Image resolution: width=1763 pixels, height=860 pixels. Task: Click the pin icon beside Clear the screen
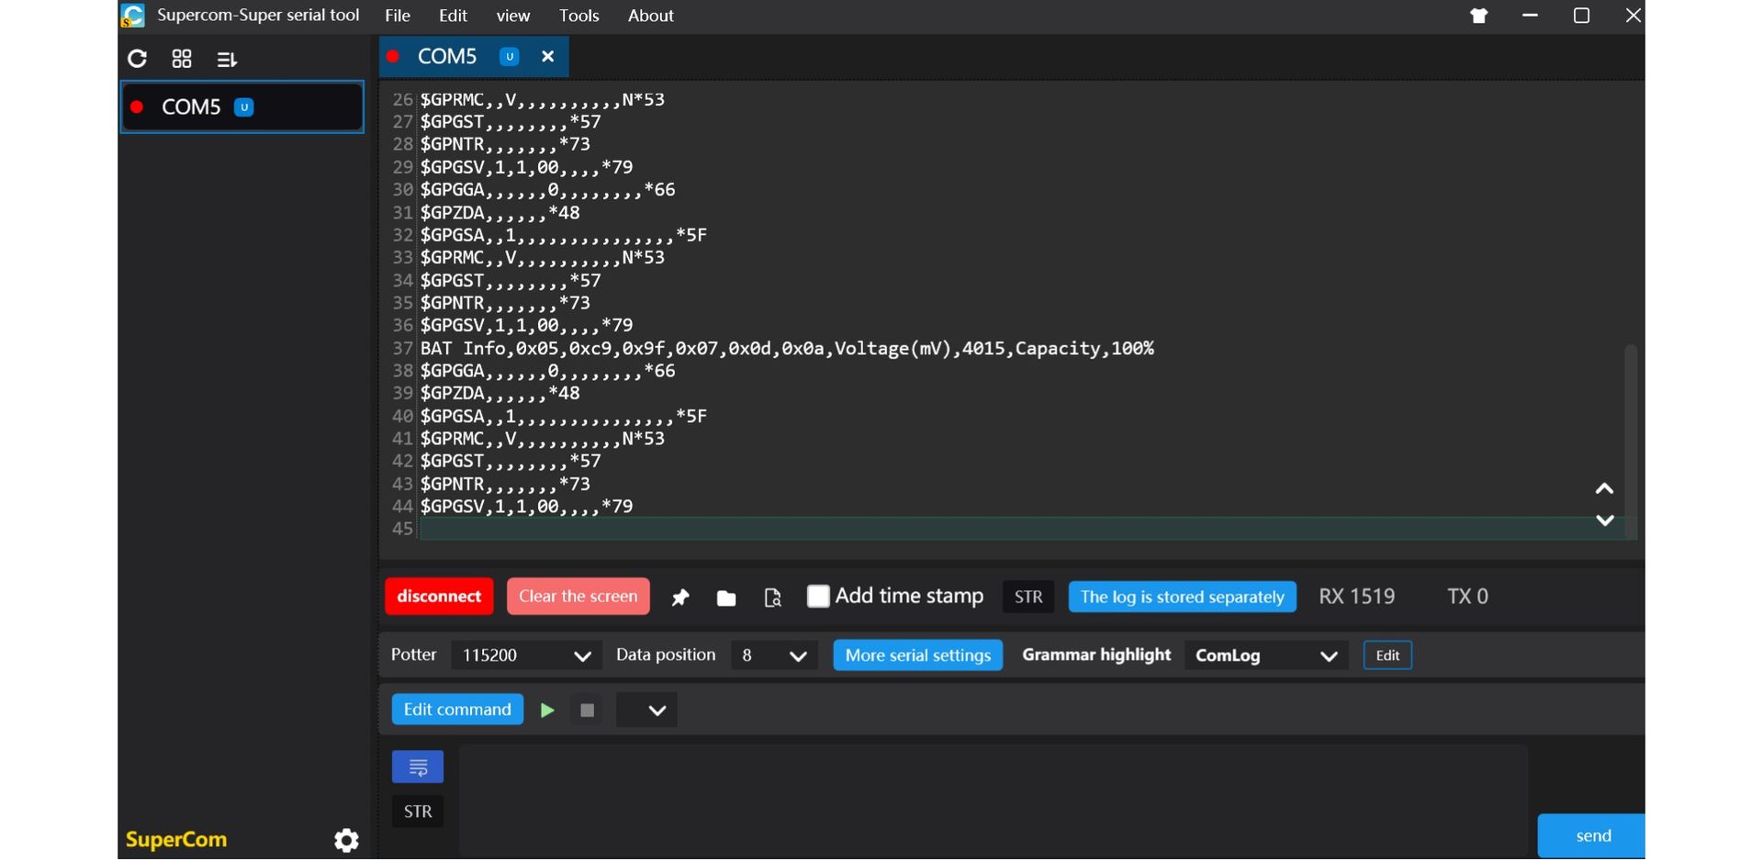coord(680,598)
